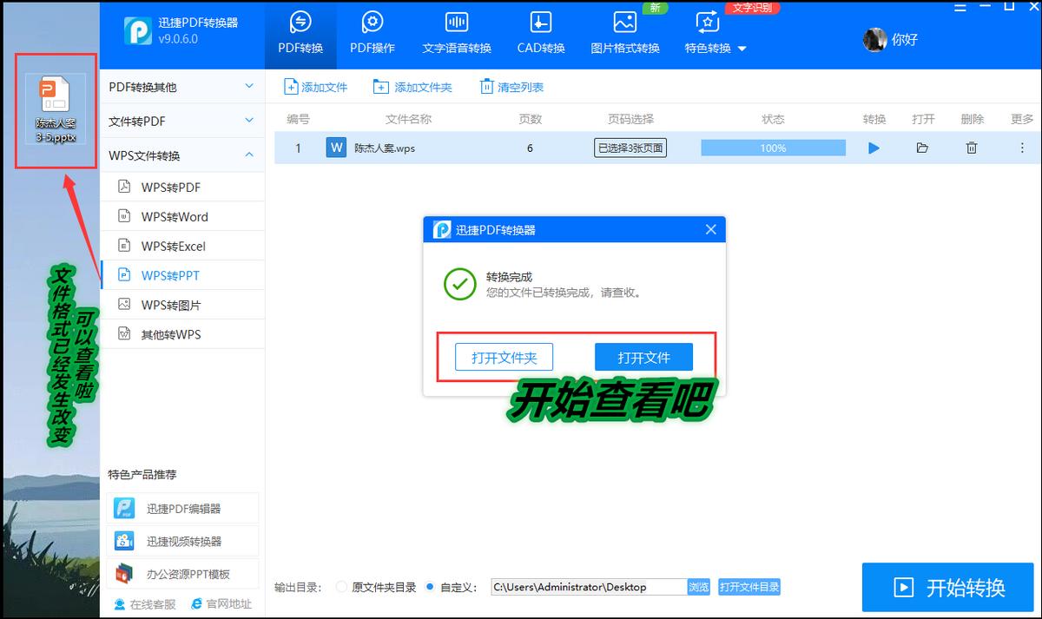Select the 原文件夹目录 output option
This screenshot has width=1042, height=619.
pyautogui.click(x=341, y=586)
